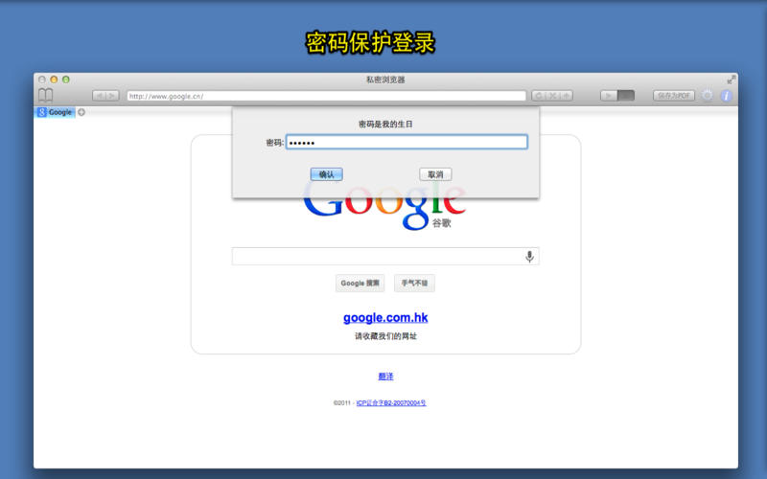The width and height of the screenshot is (767, 479).
Task: Select the Google tab
Action: point(56,112)
